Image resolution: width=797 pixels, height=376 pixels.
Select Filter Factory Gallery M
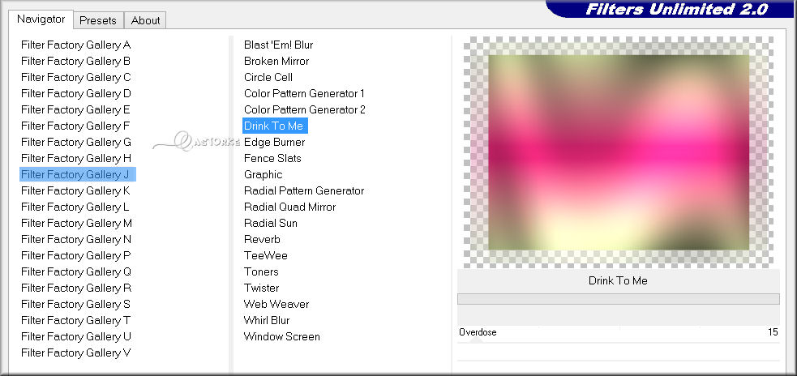(76, 223)
